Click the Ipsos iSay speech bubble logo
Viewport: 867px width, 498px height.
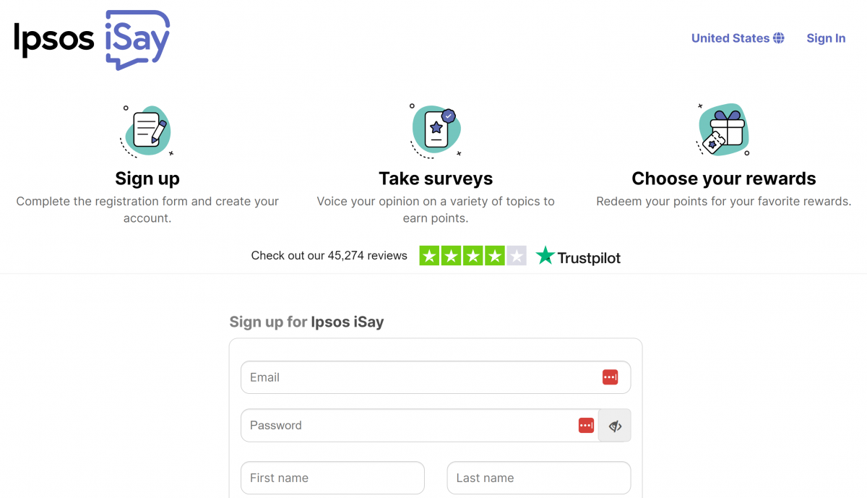coord(137,38)
